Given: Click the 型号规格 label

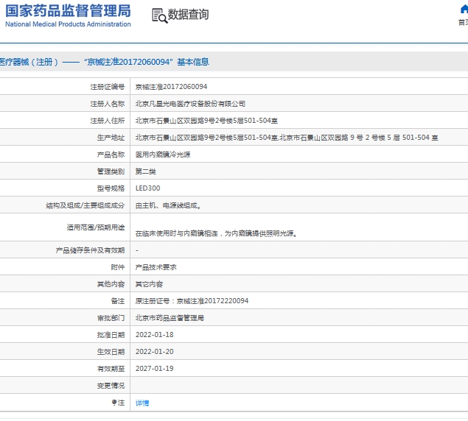Looking at the screenshot, I should tap(111, 188).
